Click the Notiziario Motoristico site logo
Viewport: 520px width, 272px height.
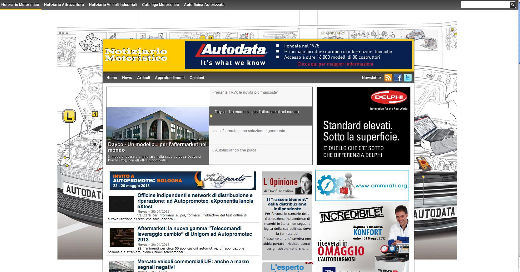[x=136, y=55]
